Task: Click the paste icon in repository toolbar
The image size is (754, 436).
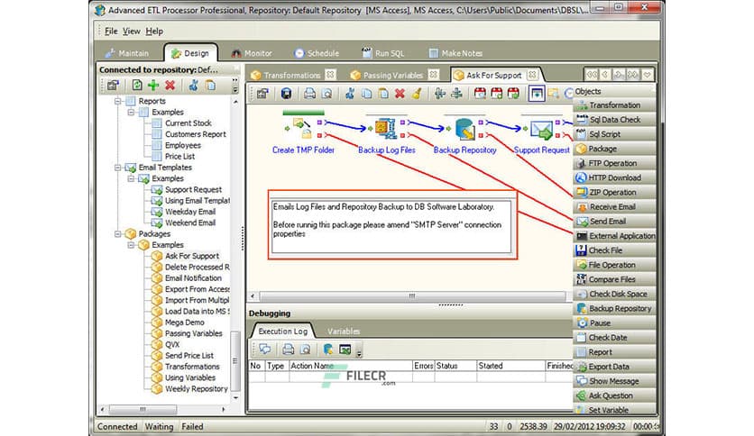Action: [210, 86]
